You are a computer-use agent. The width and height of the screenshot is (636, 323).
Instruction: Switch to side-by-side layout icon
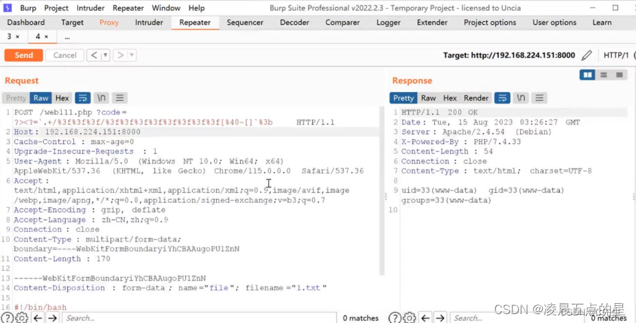[587, 75]
